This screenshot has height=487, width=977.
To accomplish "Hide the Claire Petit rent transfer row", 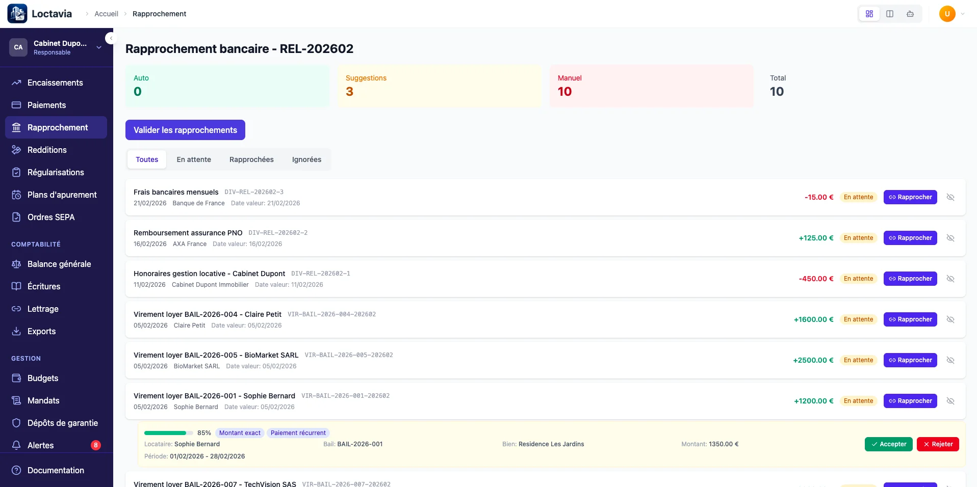I will [950, 319].
